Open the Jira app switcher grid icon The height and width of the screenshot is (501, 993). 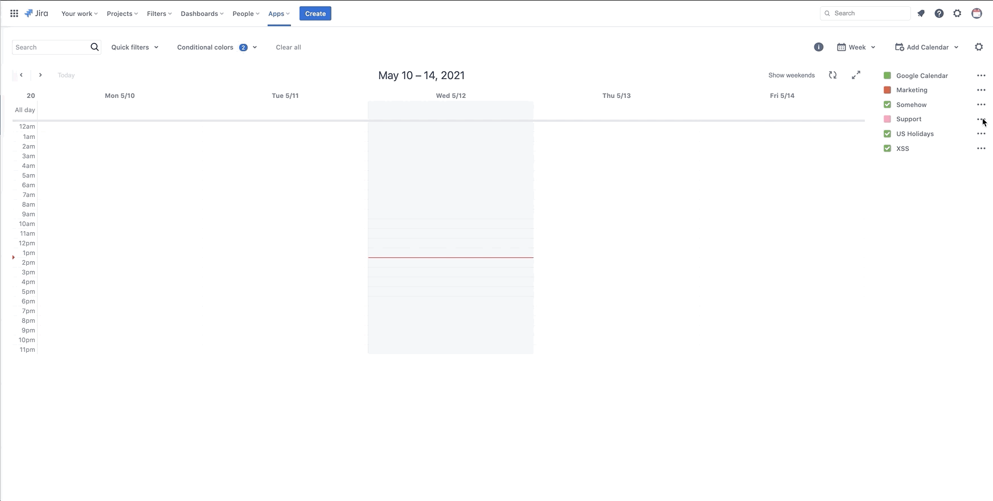tap(14, 13)
